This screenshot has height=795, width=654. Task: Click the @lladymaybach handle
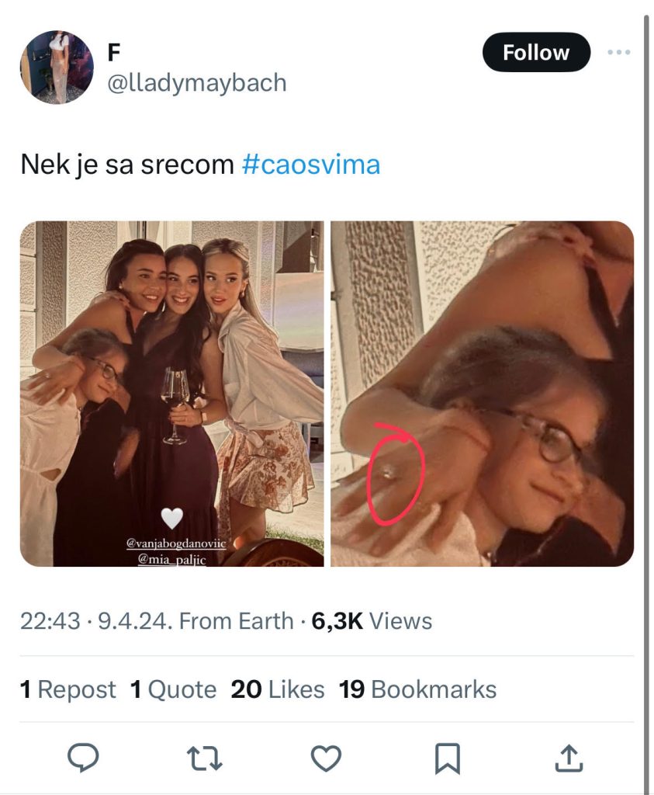coord(196,83)
